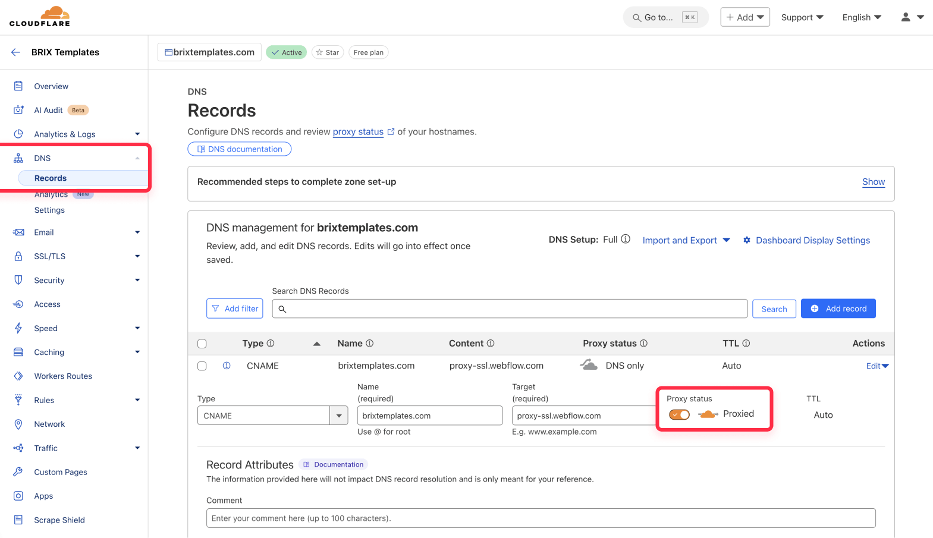Expand the Security sidebar section
Screen dimensions: 933x538
point(137,280)
